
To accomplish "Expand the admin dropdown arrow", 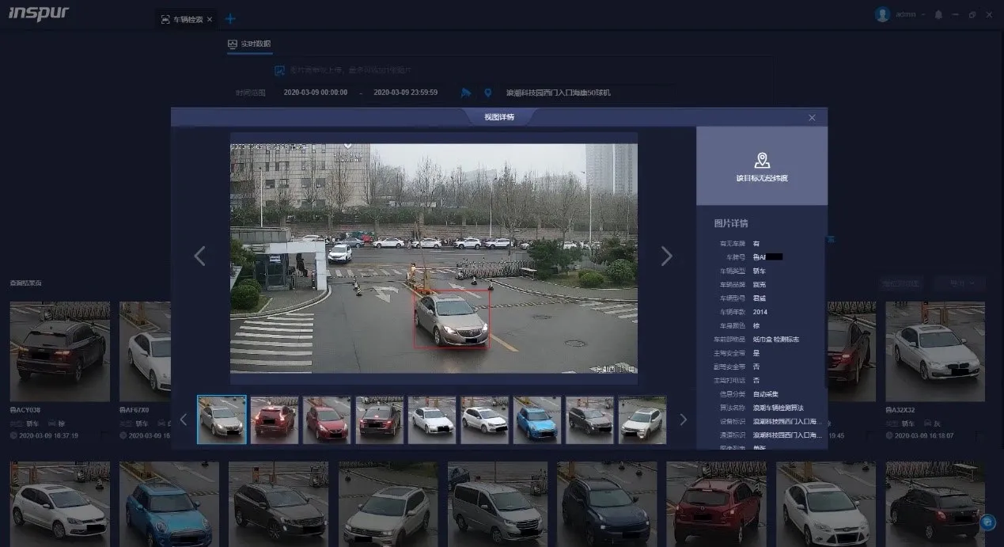I will click(x=923, y=15).
